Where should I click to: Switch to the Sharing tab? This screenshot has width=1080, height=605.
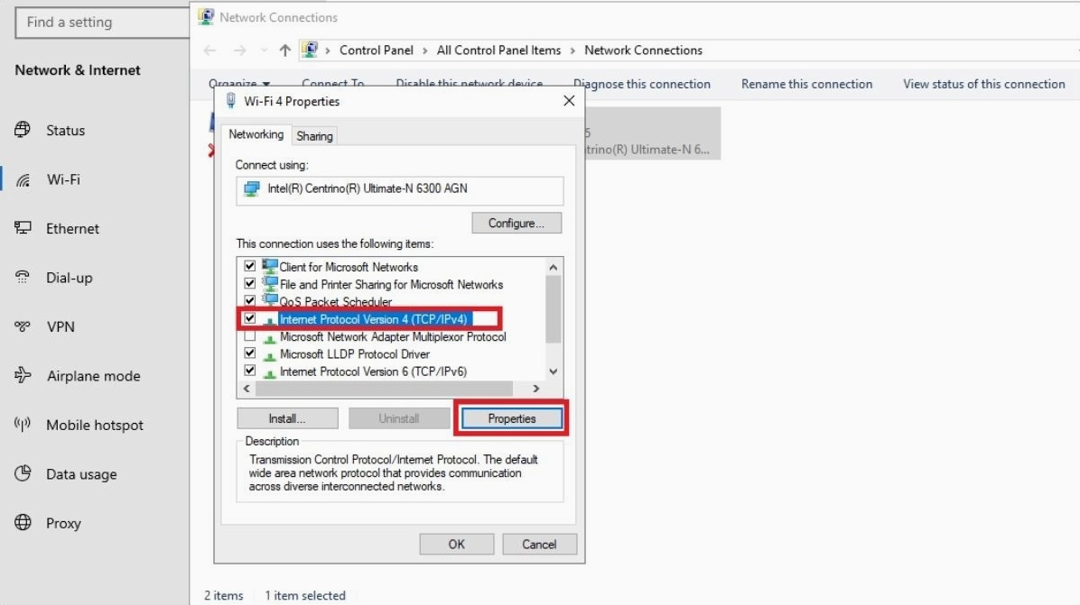[x=314, y=135]
